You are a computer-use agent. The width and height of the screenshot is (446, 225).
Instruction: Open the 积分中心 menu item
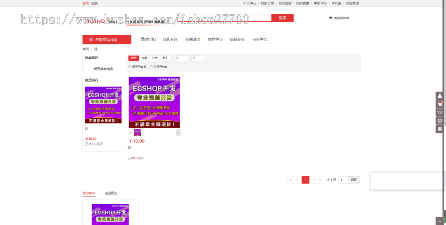pos(259,39)
